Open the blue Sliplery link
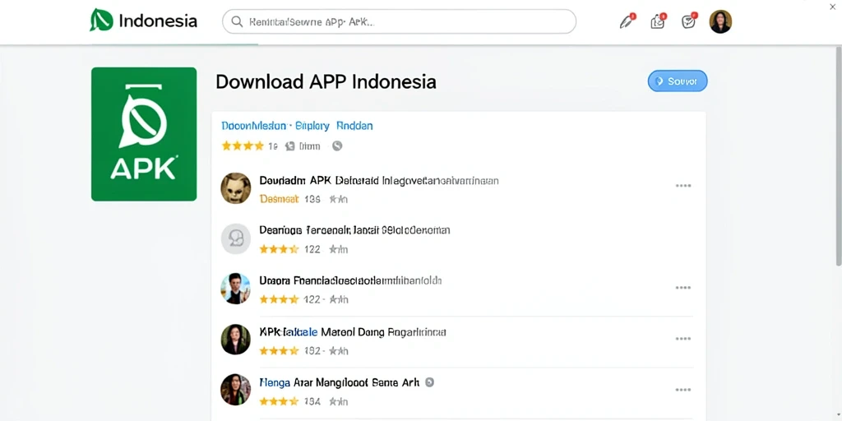 [x=312, y=126]
